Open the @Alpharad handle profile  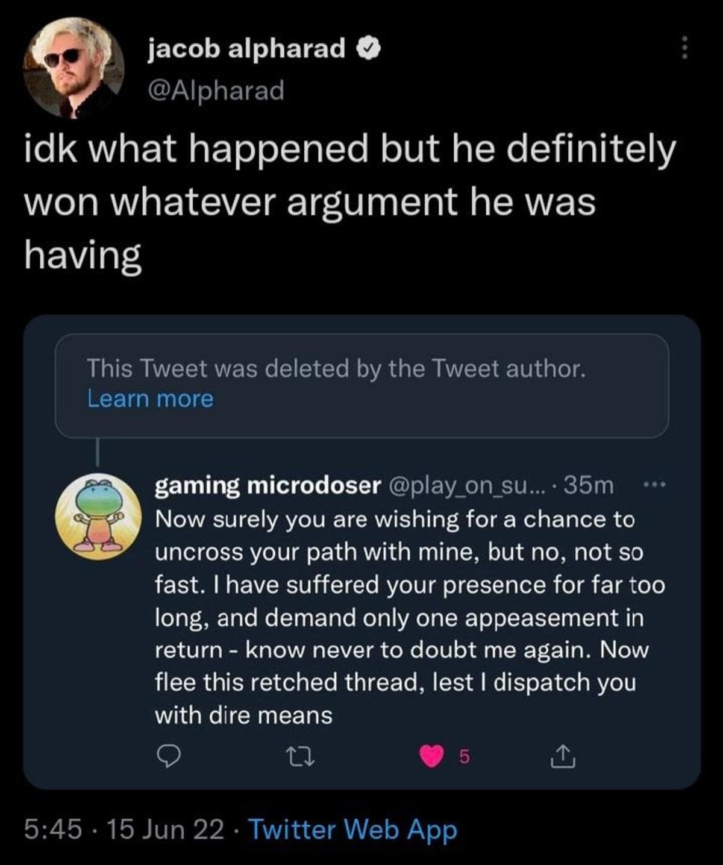216,91
